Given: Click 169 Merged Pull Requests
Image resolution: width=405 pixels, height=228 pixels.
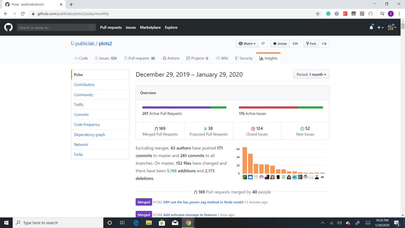Looking at the screenshot, I should click(160, 131).
